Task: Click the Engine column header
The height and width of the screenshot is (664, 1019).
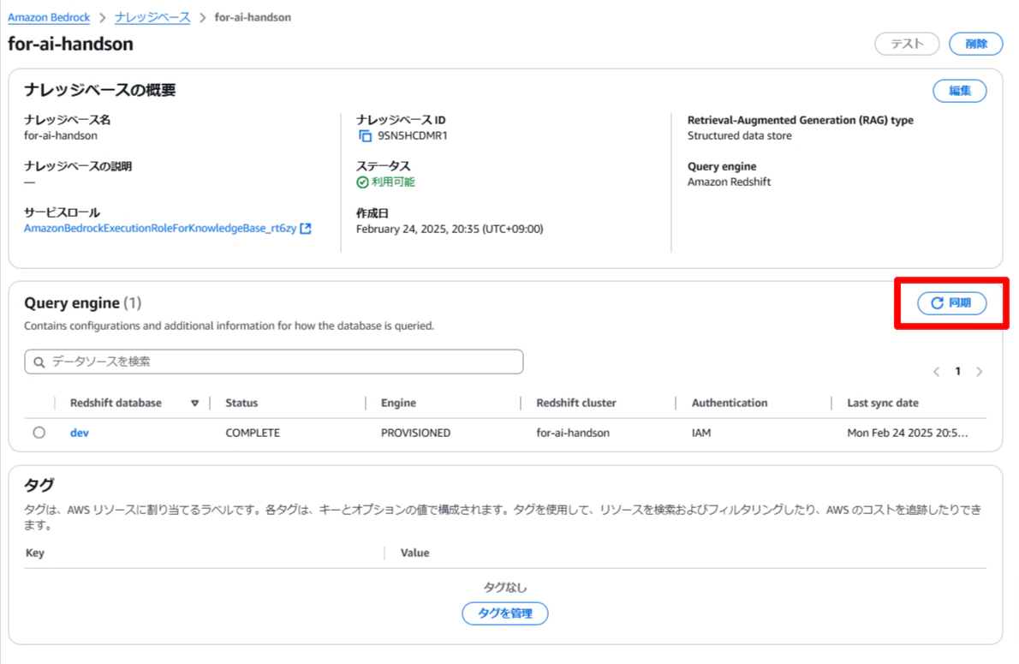Action: [x=398, y=403]
